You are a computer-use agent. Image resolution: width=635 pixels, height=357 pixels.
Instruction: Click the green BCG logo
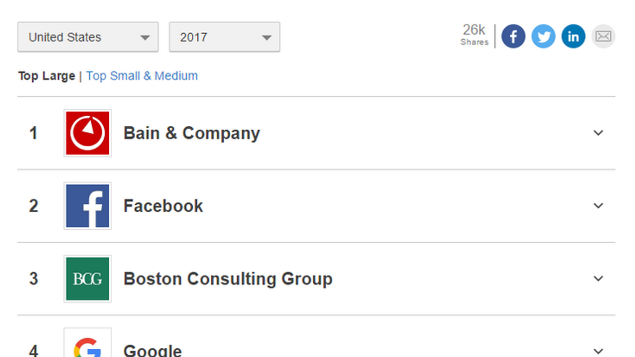coord(87,278)
